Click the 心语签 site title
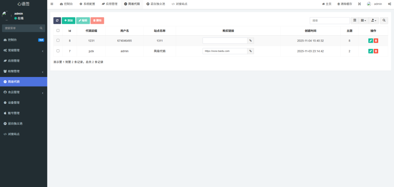394x187 pixels. click(23, 4)
